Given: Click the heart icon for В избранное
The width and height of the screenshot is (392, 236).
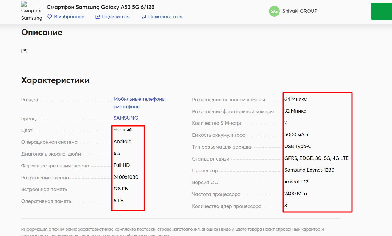Looking at the screenshot, I should coord(49,17).
